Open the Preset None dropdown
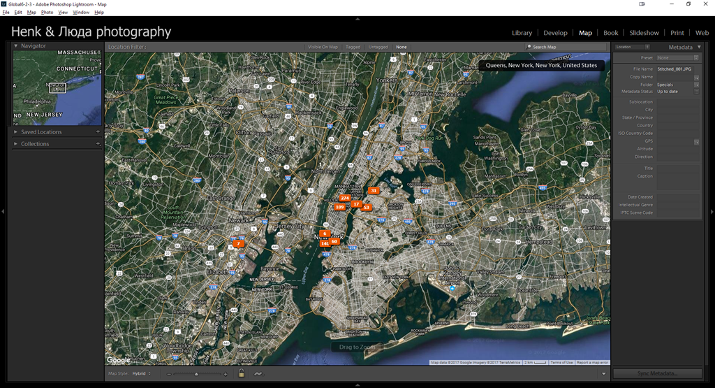715x388 pixels. tap(677, 58)
